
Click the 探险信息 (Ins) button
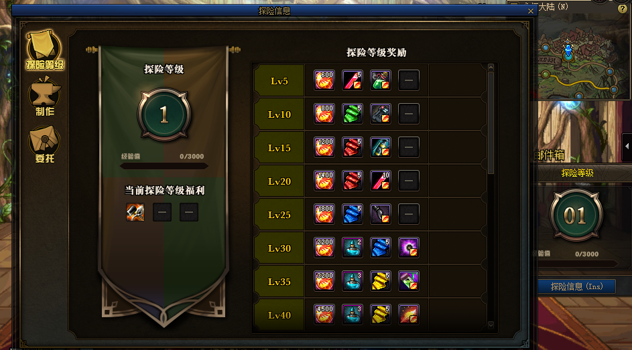coord(576,286)
